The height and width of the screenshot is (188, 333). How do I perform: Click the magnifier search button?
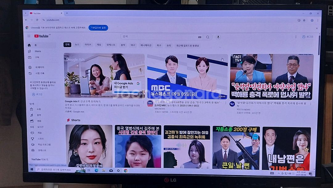(x=208, y=37)
